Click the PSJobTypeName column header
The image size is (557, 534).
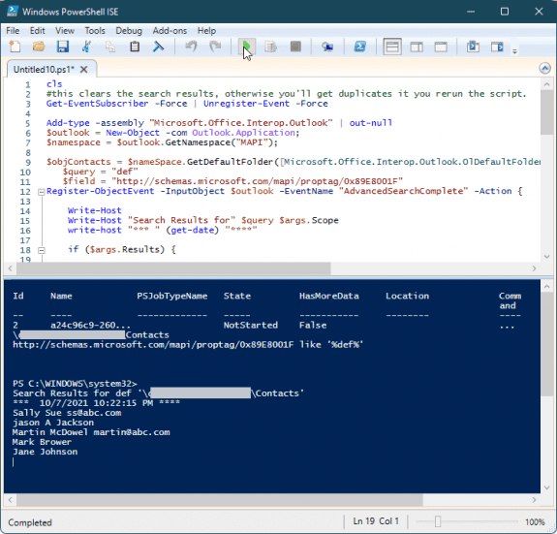point(172,296)
